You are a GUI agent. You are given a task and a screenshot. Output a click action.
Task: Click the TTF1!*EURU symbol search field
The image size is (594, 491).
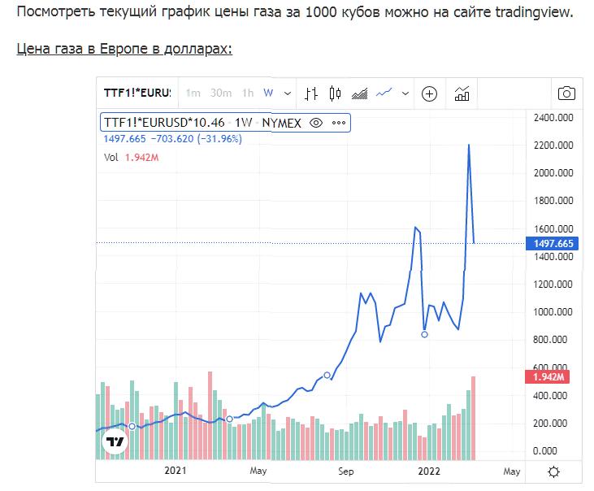(x=137, y=93)
